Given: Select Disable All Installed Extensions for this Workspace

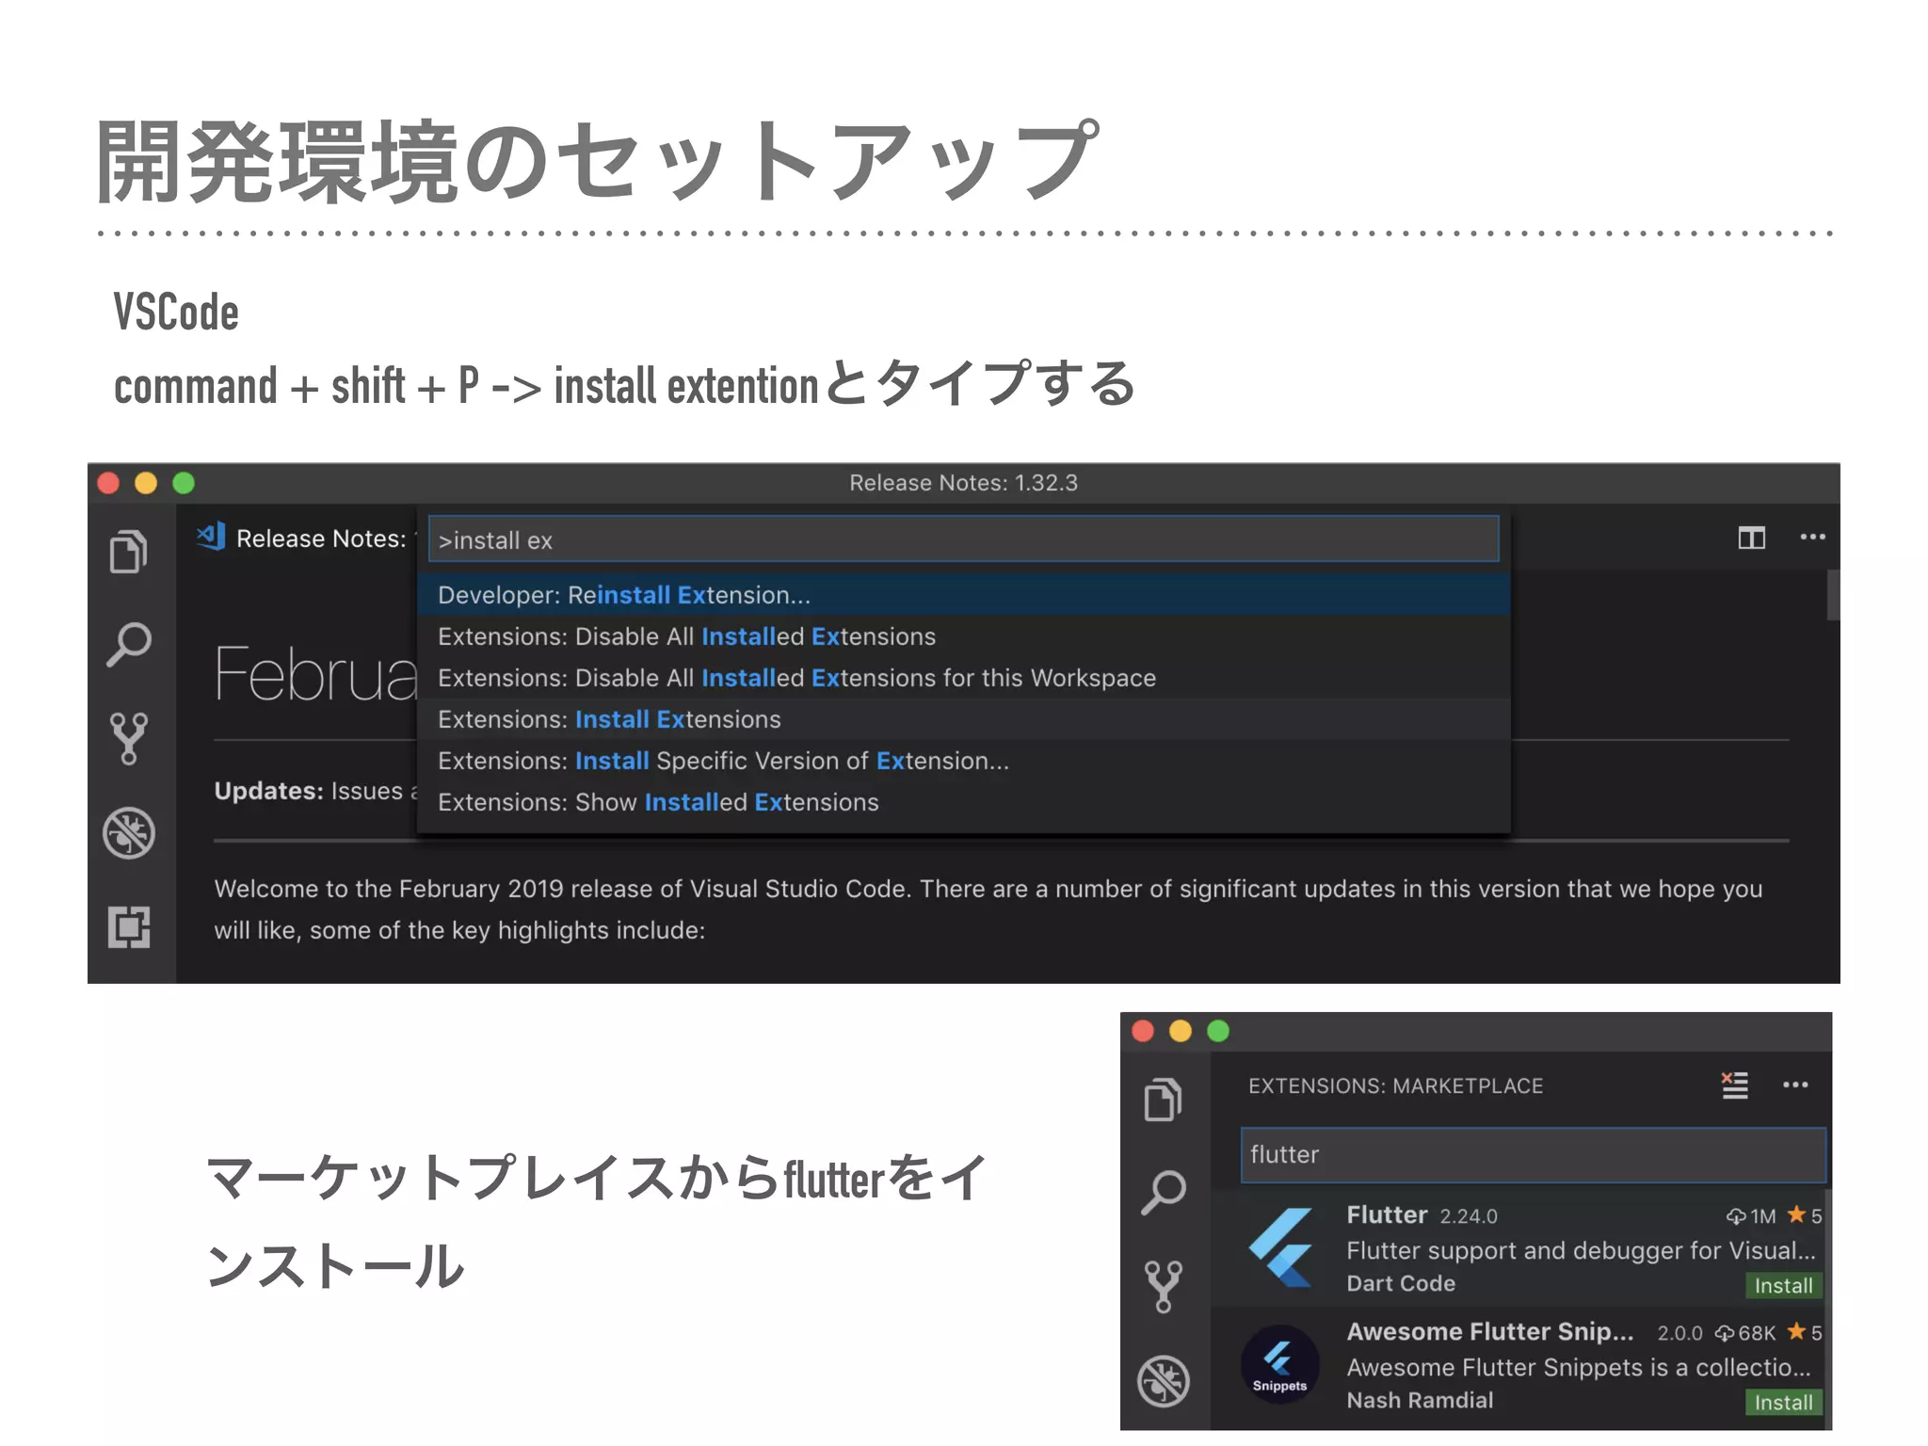Looking at the screenshot, I should (x=964, y=678).
